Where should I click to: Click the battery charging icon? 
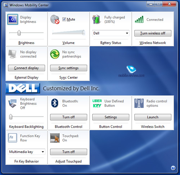pyautogui.click(x=96, y=19)
